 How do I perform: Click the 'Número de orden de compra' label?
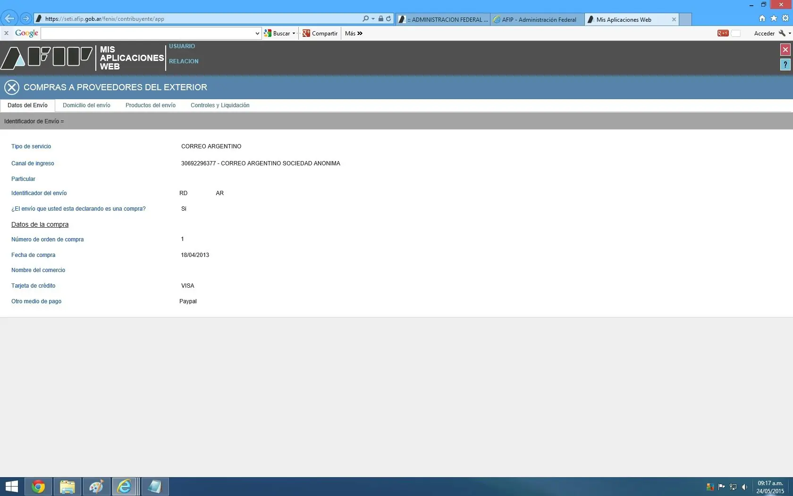[48, 239]
